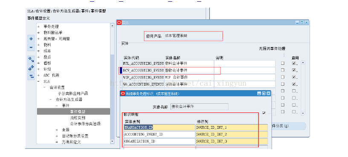Viewport: 348px width, 157px height.
Task: Click the SOURCE_ID_INT_2 cell
Action: 232,134
